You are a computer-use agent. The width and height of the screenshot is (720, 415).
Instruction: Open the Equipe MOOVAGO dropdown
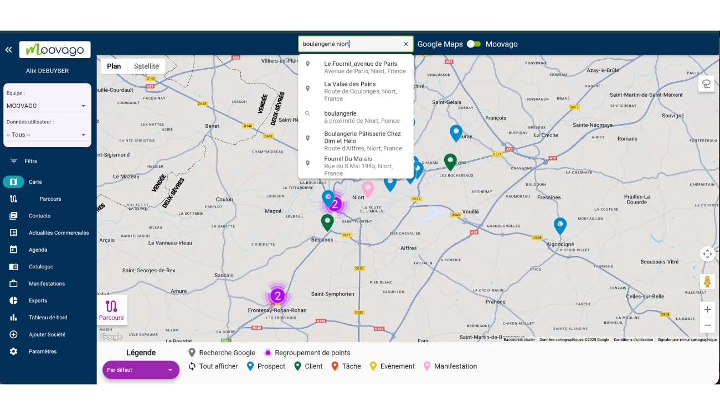[x=47, y=106]
